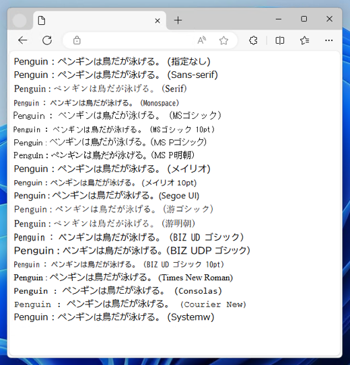Click the line labeled (メイリオ 10pt)

pyautogui.click(x=105, y=183)
